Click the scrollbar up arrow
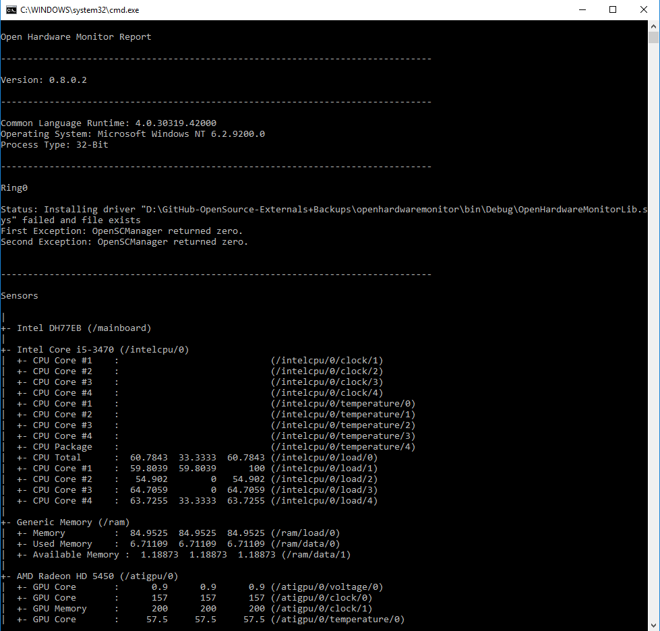This screenshot has height=631, width=660. point(652,27)
